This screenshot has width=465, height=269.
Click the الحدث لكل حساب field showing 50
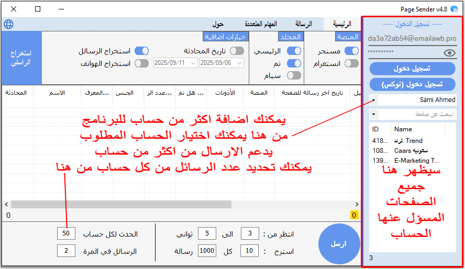click(66, 233)
